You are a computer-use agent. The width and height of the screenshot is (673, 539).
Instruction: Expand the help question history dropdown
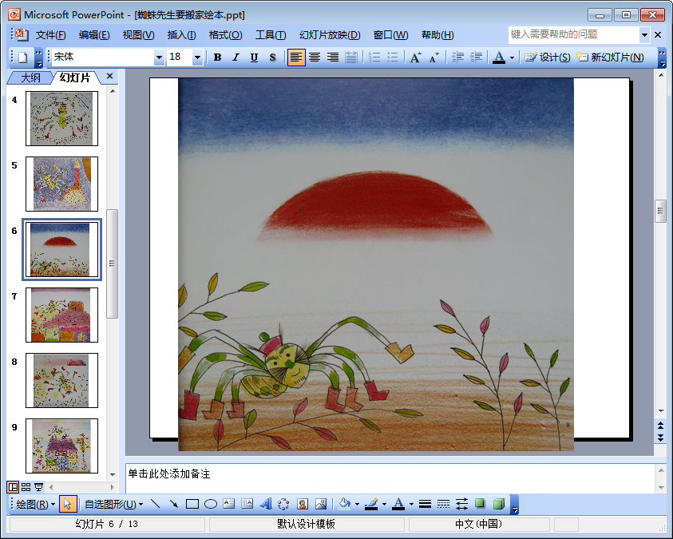pos(645,35)
